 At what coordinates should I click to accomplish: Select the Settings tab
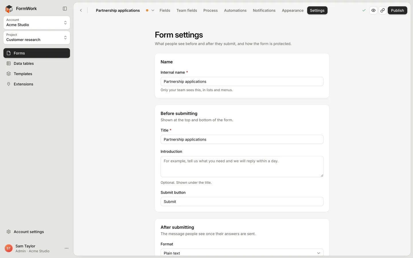coord(317,10)
